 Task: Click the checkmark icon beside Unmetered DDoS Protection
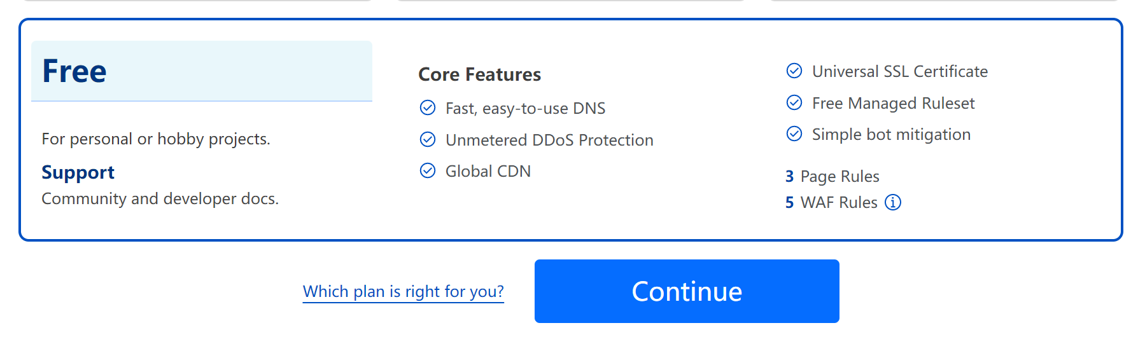click(x=428, y=139)
